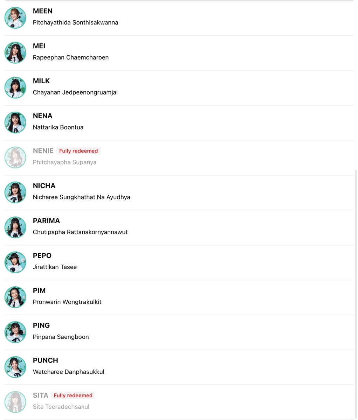Pick Chayanan Jedpeenongruamjai row

tap(179, 88)
